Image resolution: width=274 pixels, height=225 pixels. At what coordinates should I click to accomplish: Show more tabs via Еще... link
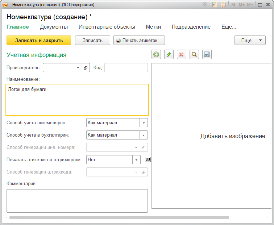click(x=229, y=27)
